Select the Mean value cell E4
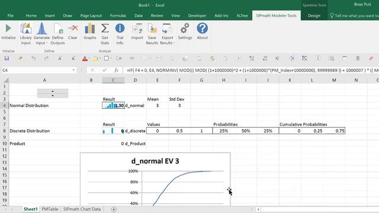The height and width of the screenshot is (213, 379). click(x=158, y=105)
